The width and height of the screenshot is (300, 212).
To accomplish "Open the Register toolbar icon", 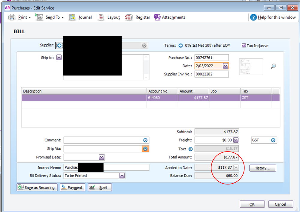I will tap(129, 17).
